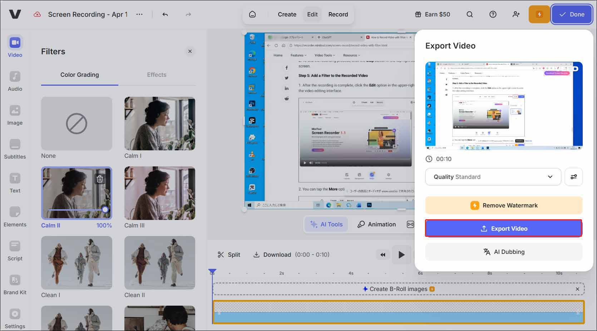Click the search icon in the top bar

[x=469, y=14]
